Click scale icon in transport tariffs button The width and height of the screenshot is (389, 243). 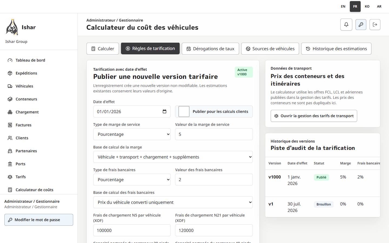[x=276, y=116]
